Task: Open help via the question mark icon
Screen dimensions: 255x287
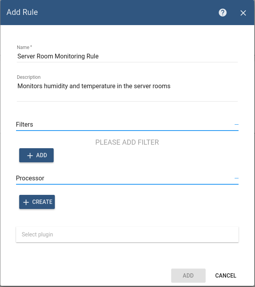Action: click(x=222, y=13)
